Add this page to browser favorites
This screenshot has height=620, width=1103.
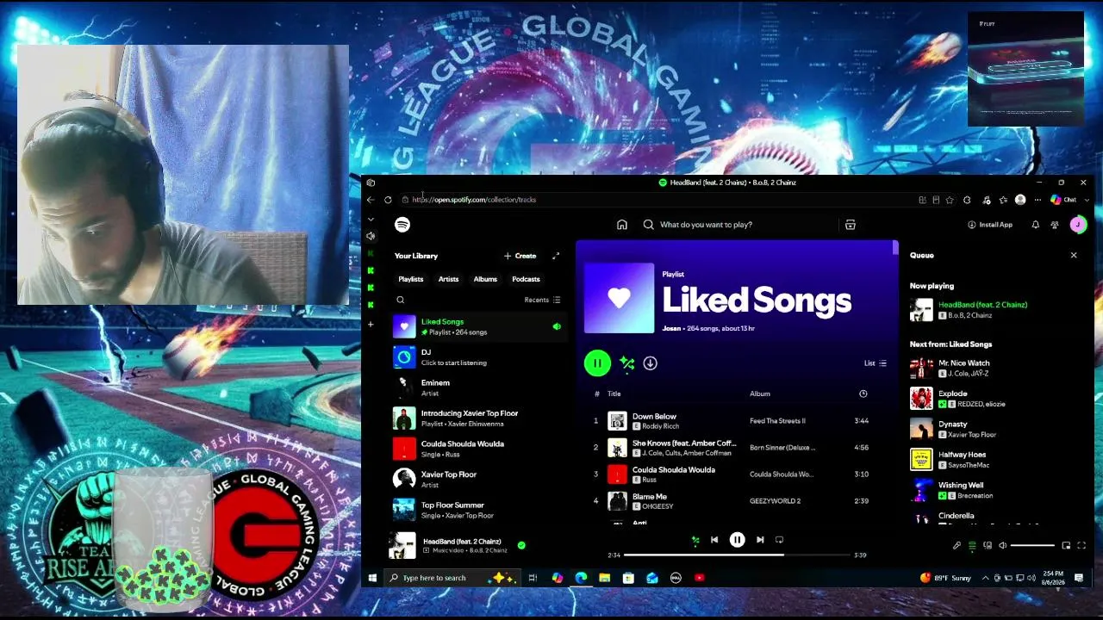(950, 200)
